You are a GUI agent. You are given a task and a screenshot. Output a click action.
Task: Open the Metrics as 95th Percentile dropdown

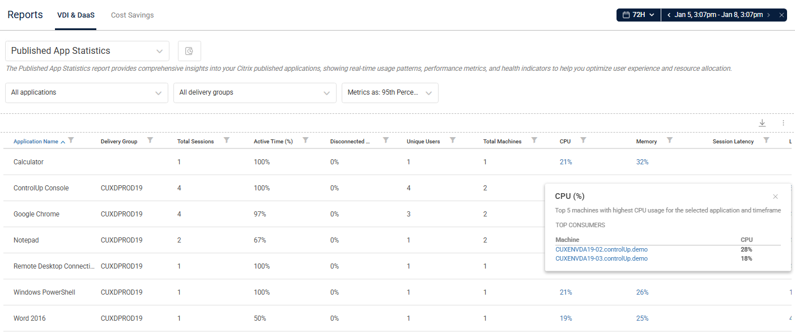coord(389,92)
